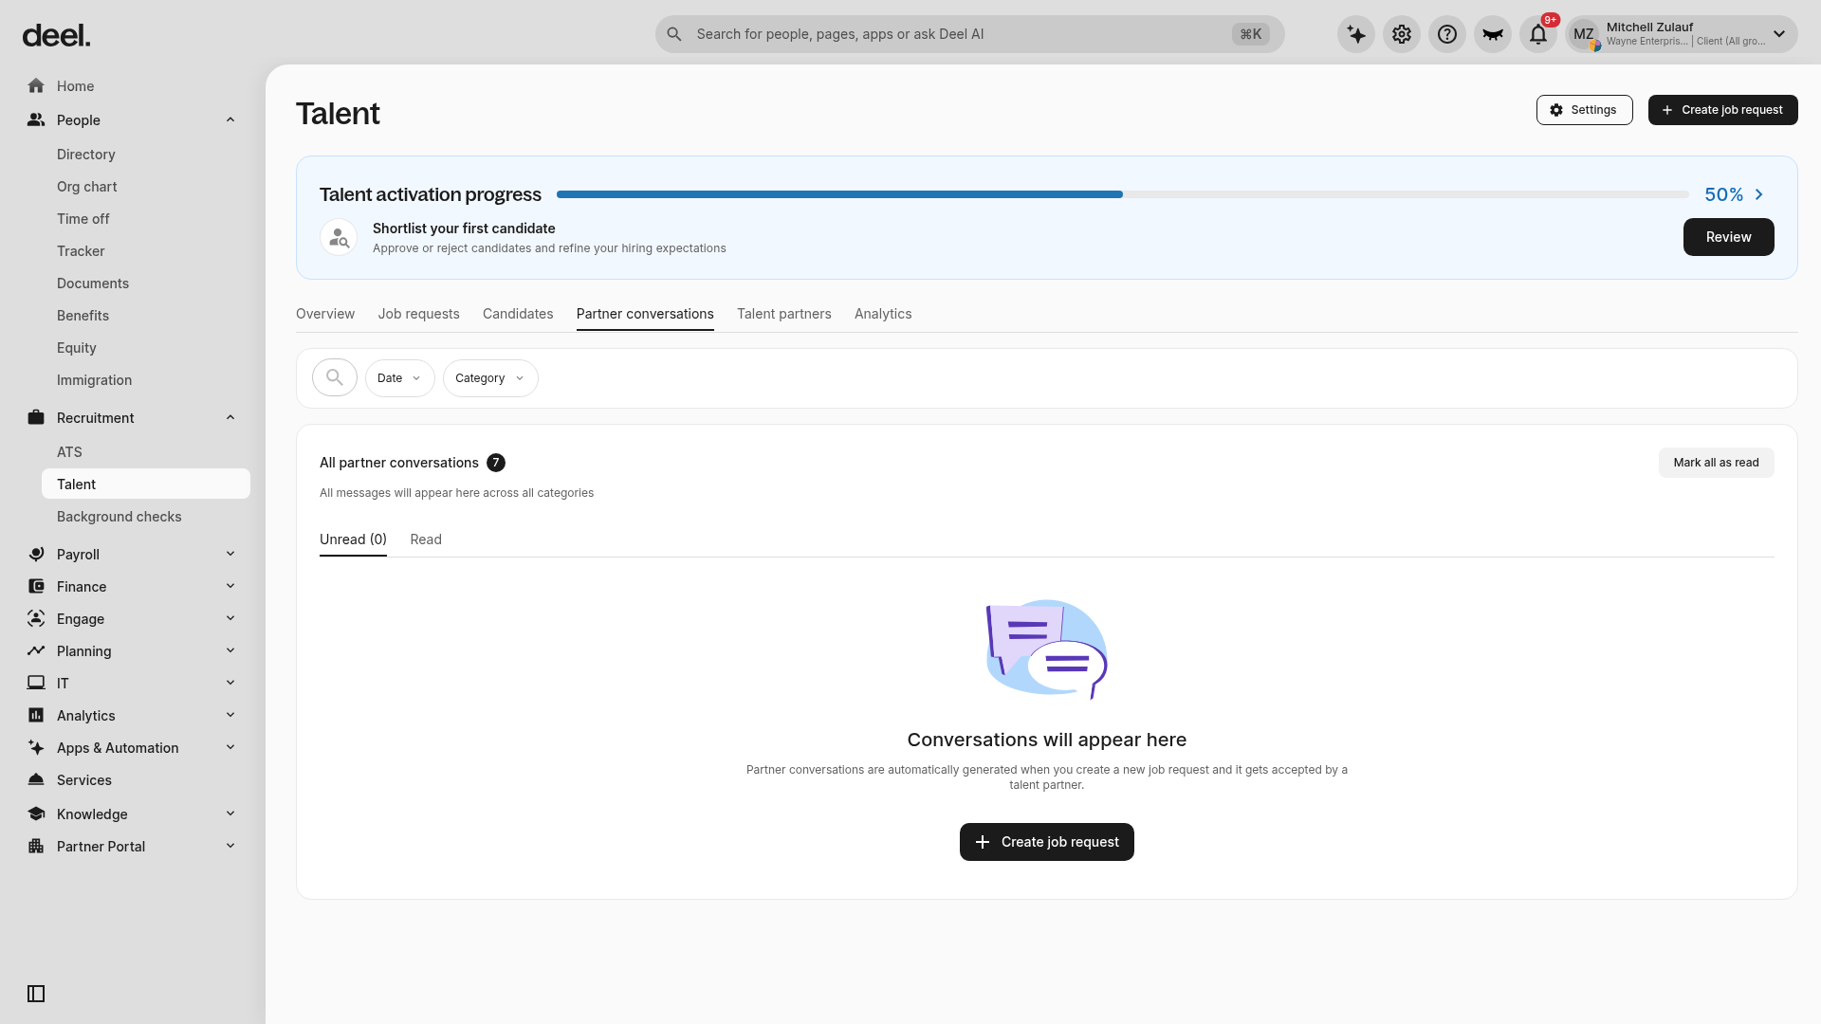Screen dimensions: 1821x1024
Task: Click the IT laptop icon
Action: click(x=36, y=684)
